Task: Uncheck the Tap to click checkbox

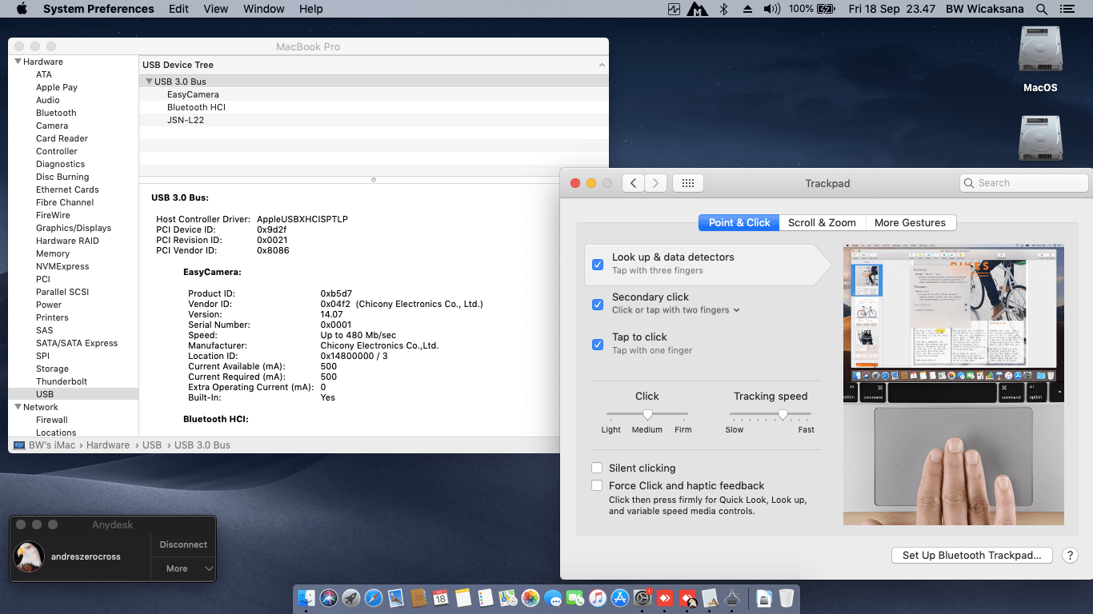Action: (x=598, y=344)
